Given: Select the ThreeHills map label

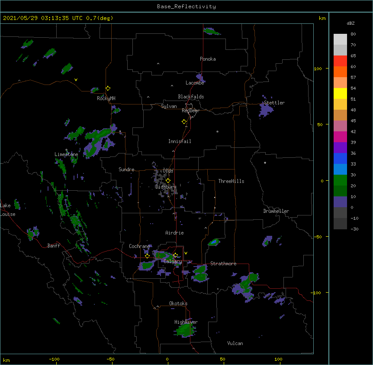Looking at the screenshot, I should 231,181.
